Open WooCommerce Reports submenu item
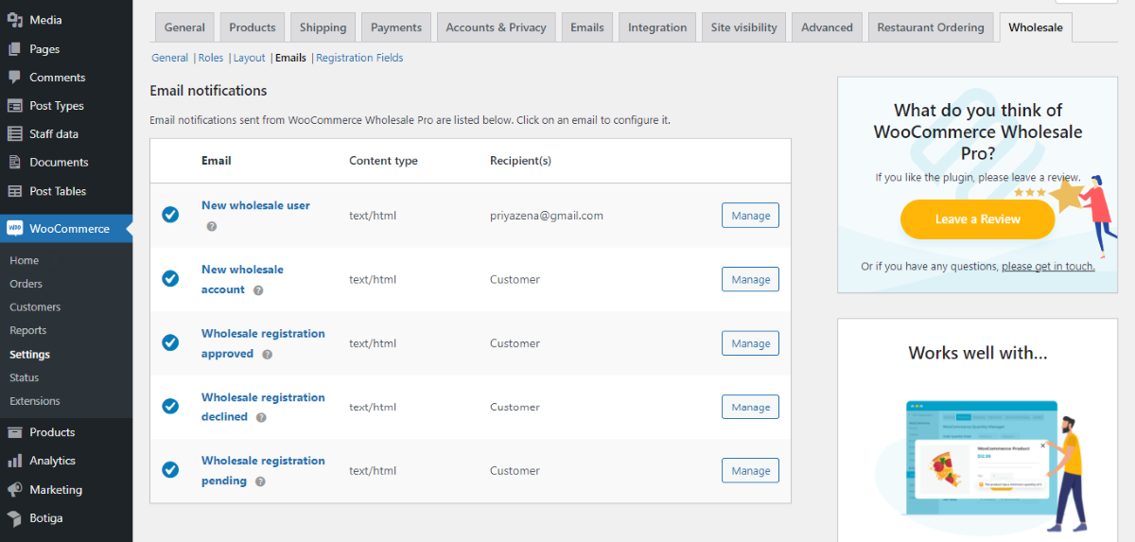The height and width of the screenshot is (542, 1135). 28,330
